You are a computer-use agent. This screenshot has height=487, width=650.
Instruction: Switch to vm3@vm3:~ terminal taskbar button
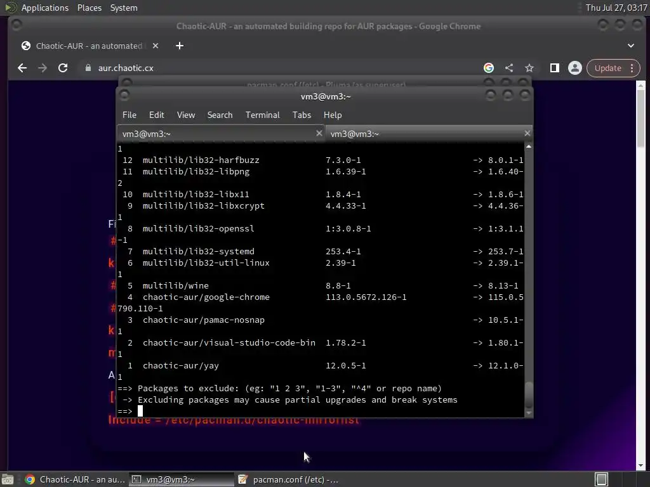(181, 479)
